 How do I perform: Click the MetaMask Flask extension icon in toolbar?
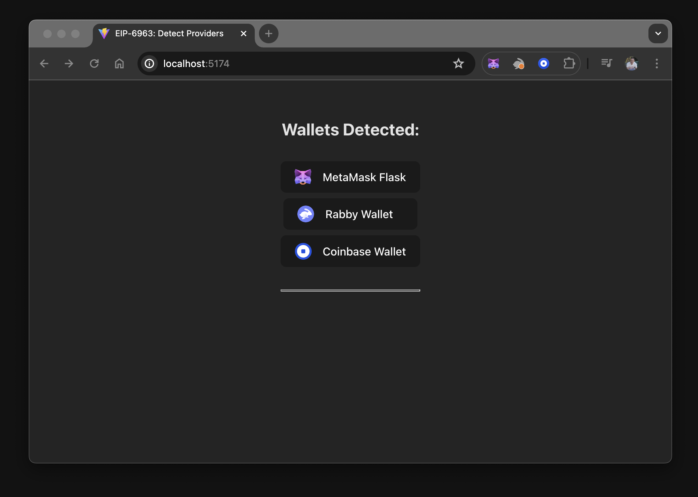point(493,64)
